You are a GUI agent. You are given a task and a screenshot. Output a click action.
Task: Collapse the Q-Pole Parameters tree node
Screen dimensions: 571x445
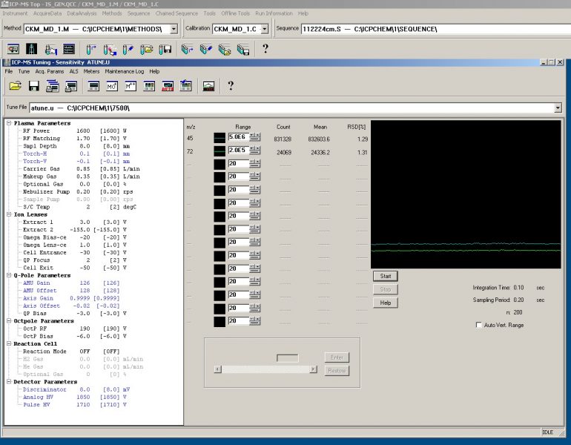coord(9,275)
